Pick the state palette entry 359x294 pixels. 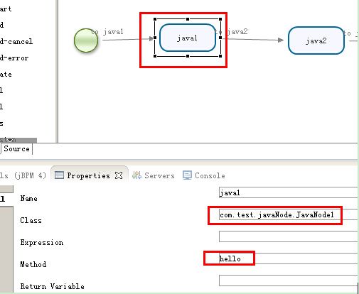pyautogui.click(x=6, y=74)
